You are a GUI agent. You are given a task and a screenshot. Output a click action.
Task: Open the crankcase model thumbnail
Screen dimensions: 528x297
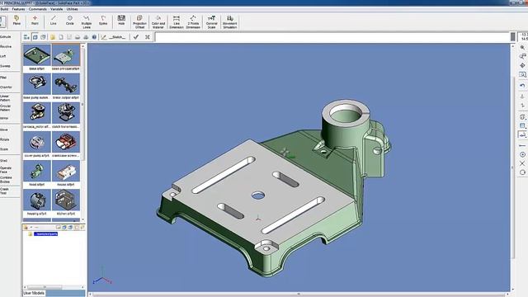66,143
